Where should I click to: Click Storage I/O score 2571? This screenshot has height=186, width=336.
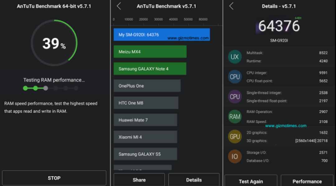pos(323,152)
